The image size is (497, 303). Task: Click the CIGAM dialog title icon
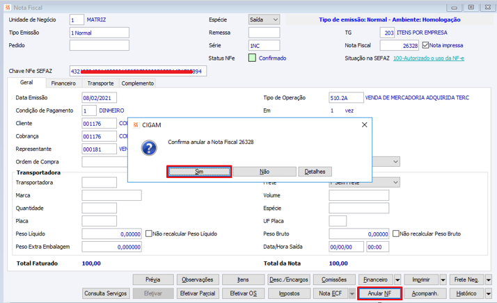coord(136,125)
